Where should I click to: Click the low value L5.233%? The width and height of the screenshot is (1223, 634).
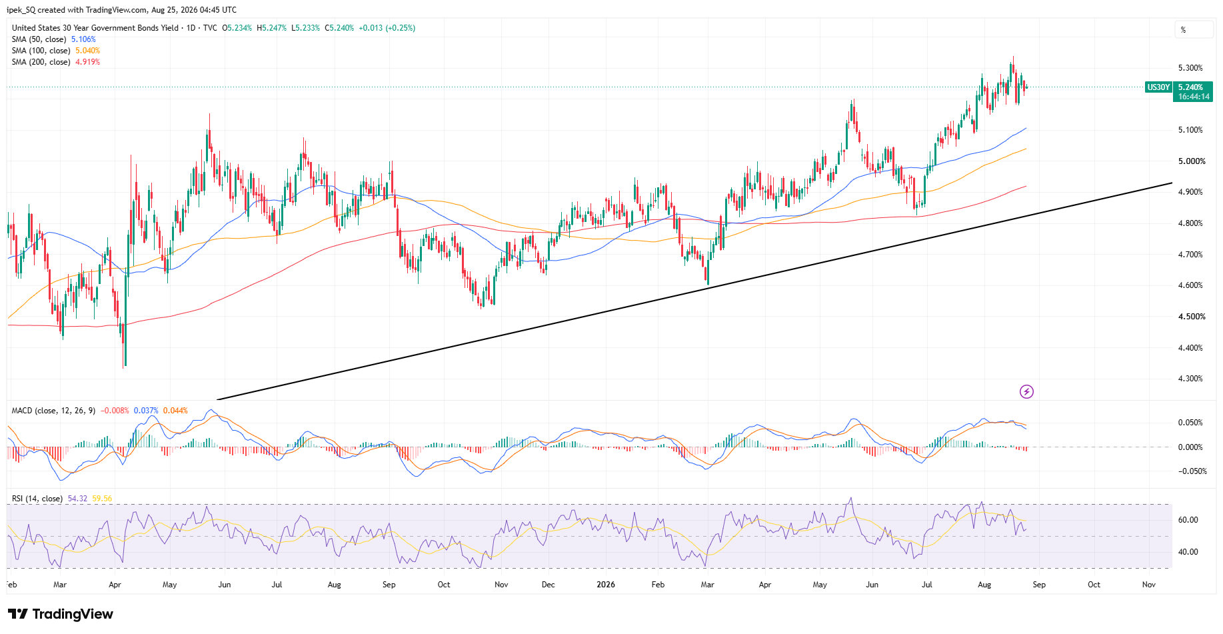[x=306, y=28]
